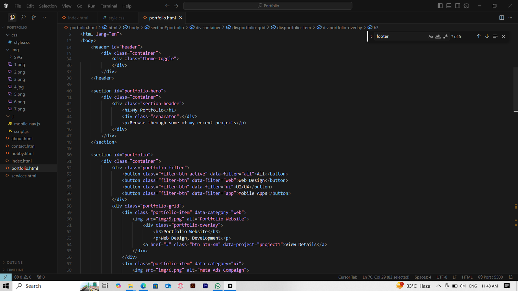Click Ln 70, Col 29 cursor position

coord(386,277)
